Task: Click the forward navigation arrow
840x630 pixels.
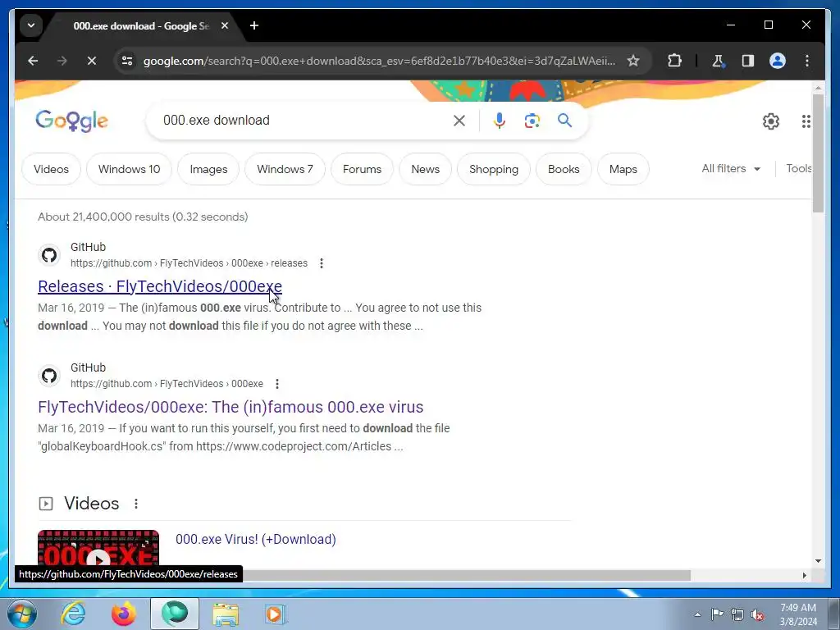Action: pyautogui.click(x=62, y=61)
